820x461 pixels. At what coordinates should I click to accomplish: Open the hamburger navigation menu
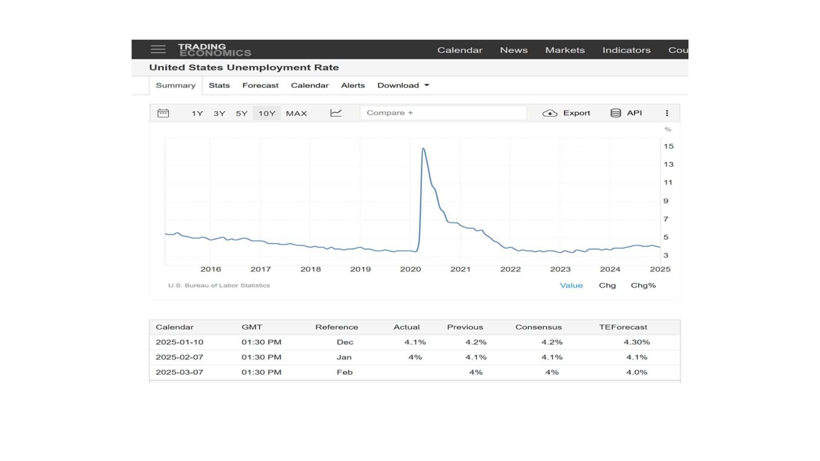pos(158,50)
